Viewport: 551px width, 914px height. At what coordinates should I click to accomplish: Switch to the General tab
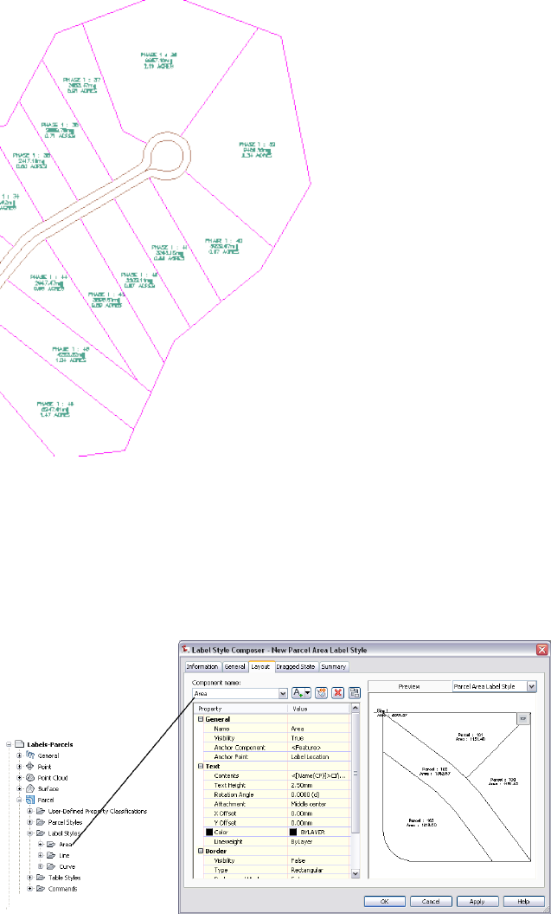tap(235, 666)
